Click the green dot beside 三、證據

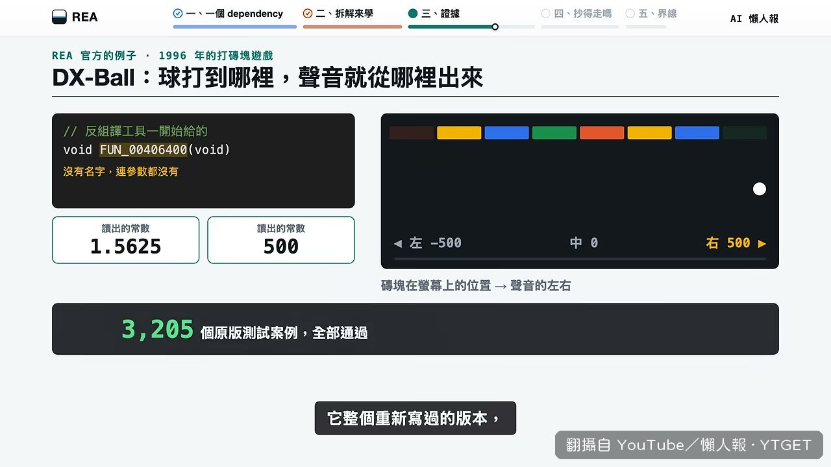coord(413,13)
